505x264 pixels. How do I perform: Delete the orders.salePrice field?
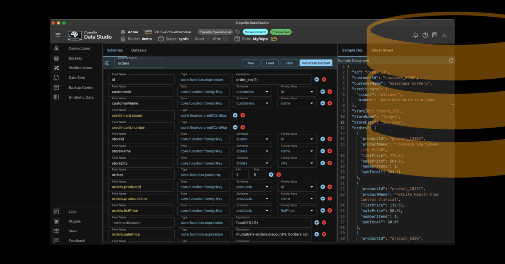point(324,234)
